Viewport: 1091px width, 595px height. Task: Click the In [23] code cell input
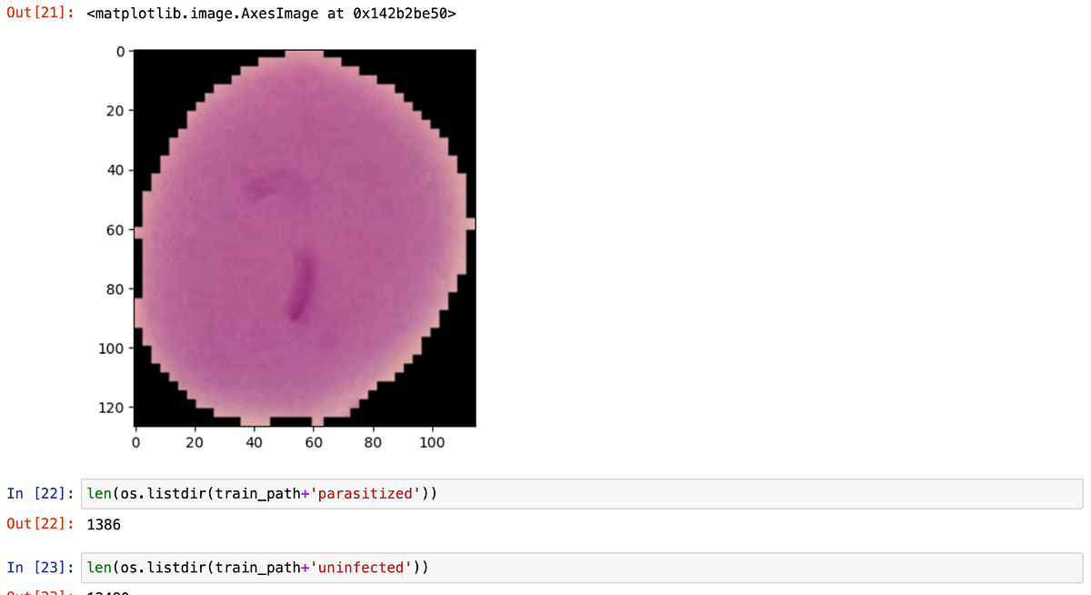(582, 568)
